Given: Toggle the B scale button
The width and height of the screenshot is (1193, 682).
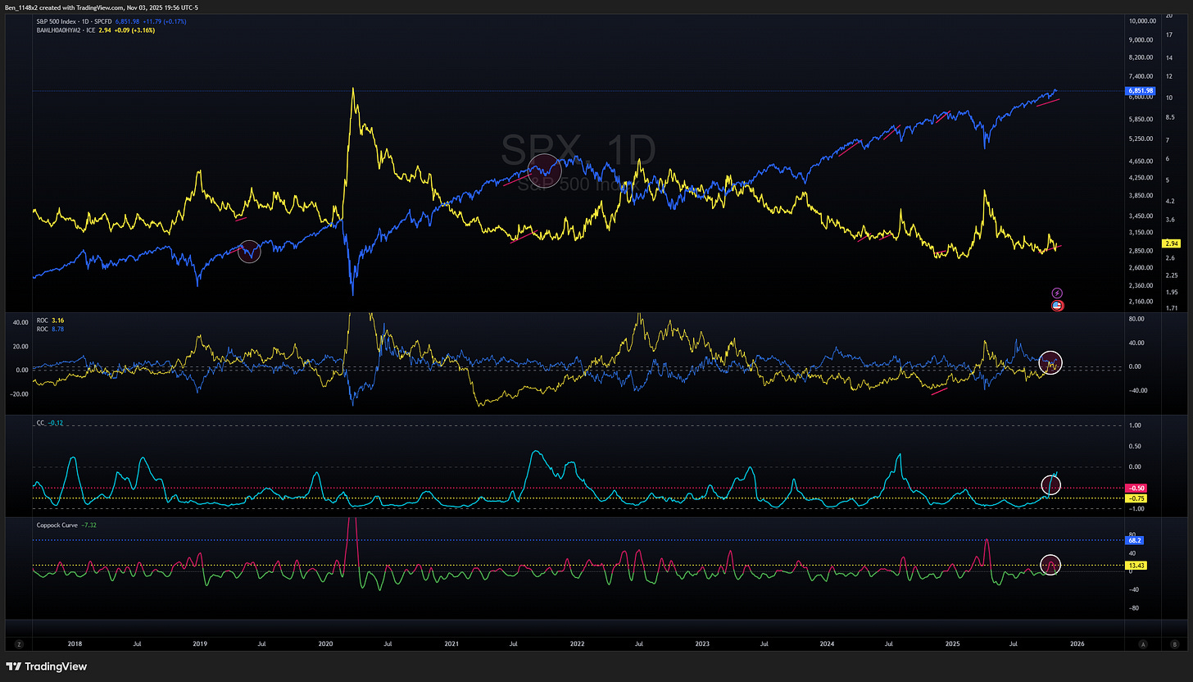Looking at the screenshot, I should coord(1174,645).
